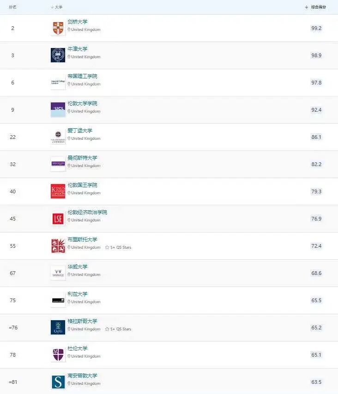Click the location pin icon under 剑桥大学
338x394 pixels.
(69, 30)
